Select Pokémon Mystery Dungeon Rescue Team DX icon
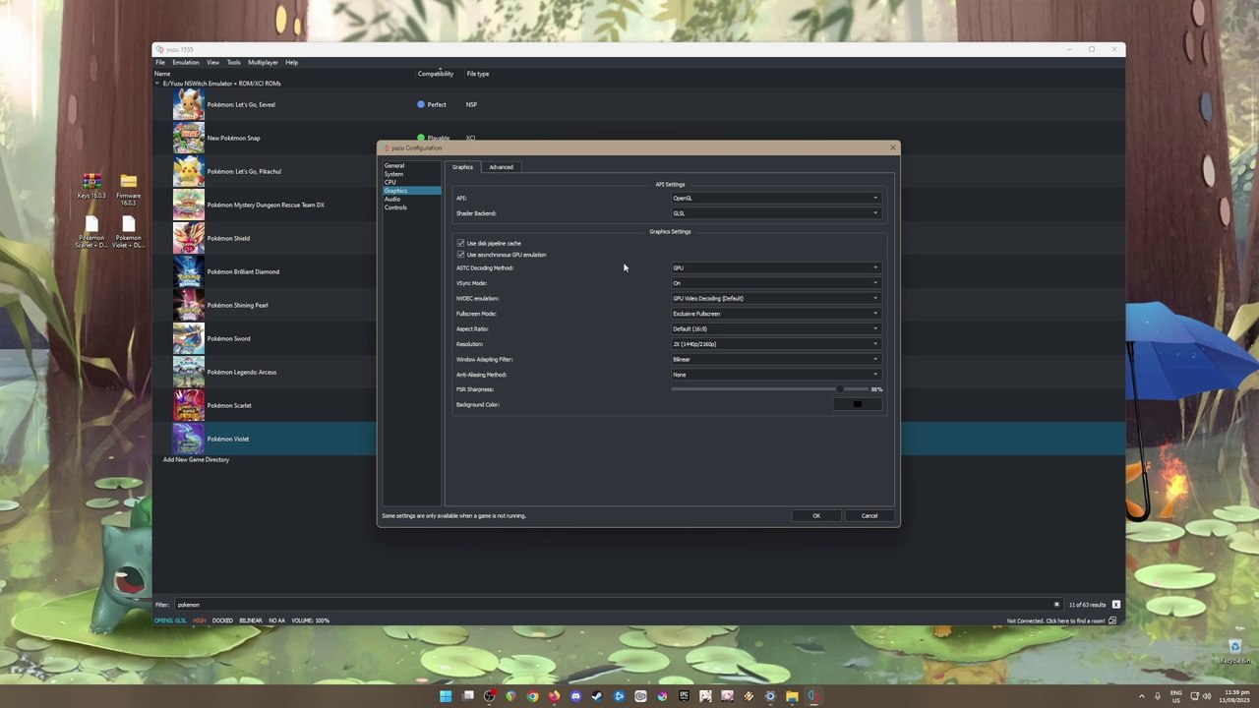The image size is (1259, 708). 189,205
